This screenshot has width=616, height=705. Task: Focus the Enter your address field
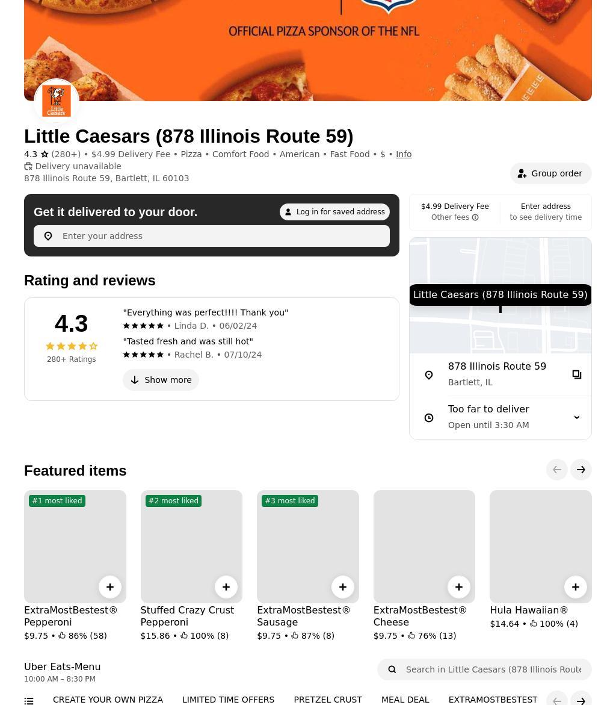[x=212, y=236]
